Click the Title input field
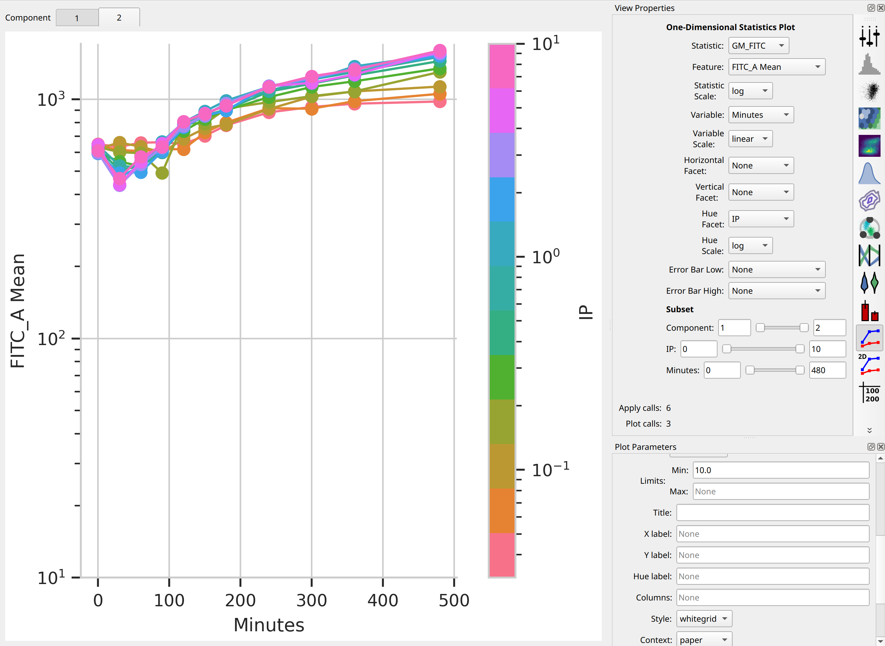The width and height of the screenshot is (885, 646). pos(773,512)
